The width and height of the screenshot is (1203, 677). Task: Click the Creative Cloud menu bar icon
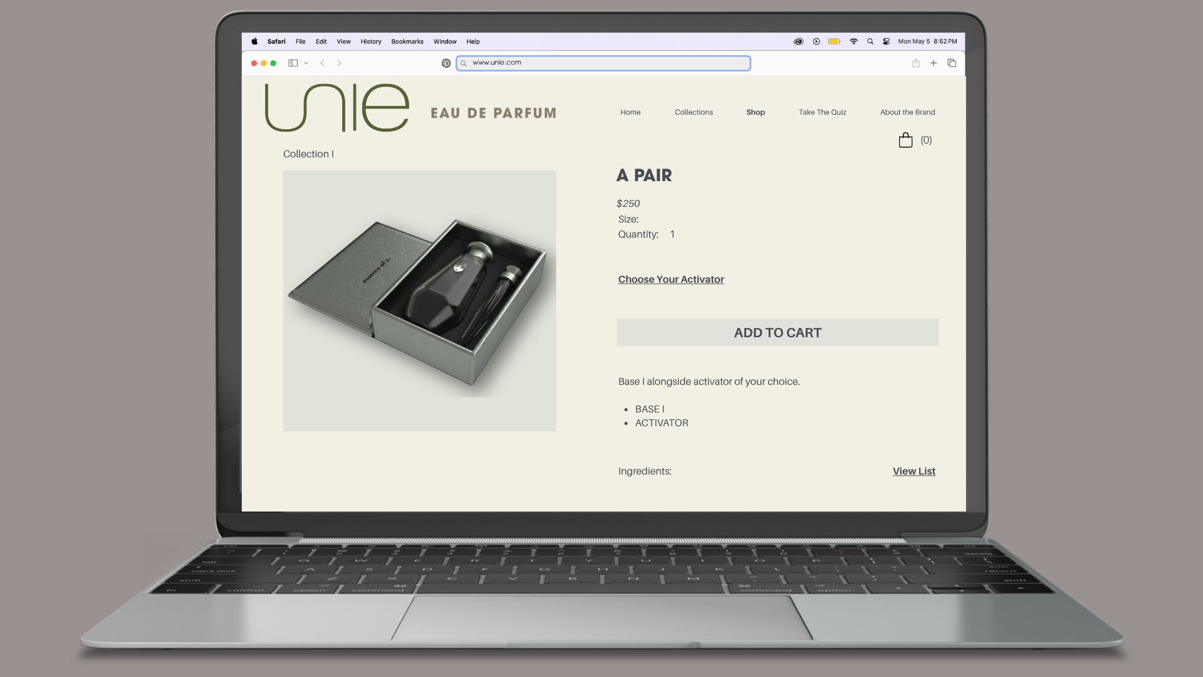(798, 41)
